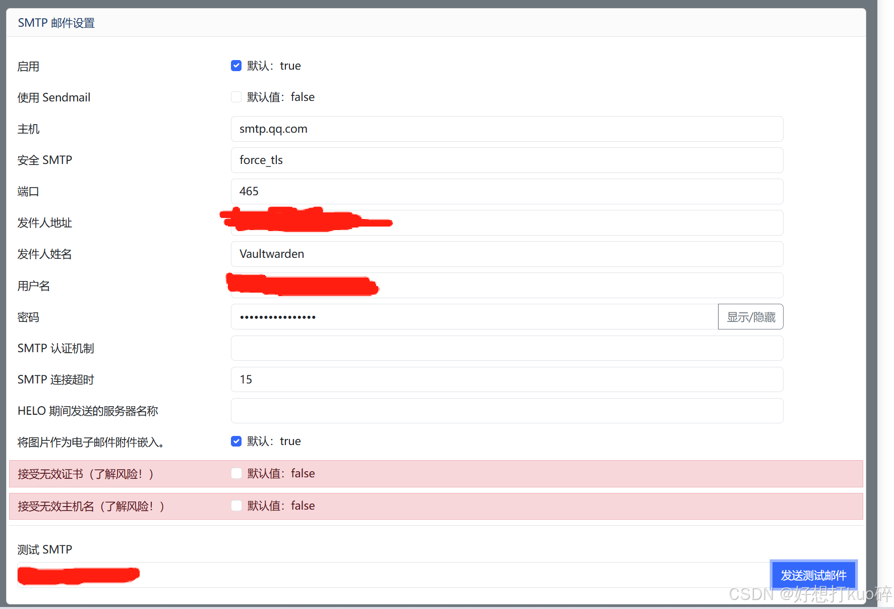Screen dimensions: 894x609
Task: Tick the 接受无效证书 checkbox
Action: [x=236, y=473]
